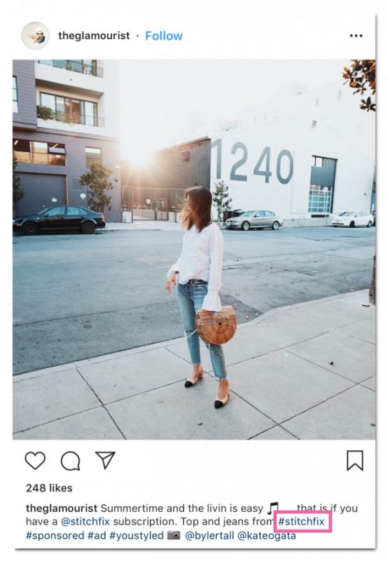This screenshot has height=561, width=388.
Task: Open the three-dot more options menu
Action: pyautogui.click(x=356, y=36)
